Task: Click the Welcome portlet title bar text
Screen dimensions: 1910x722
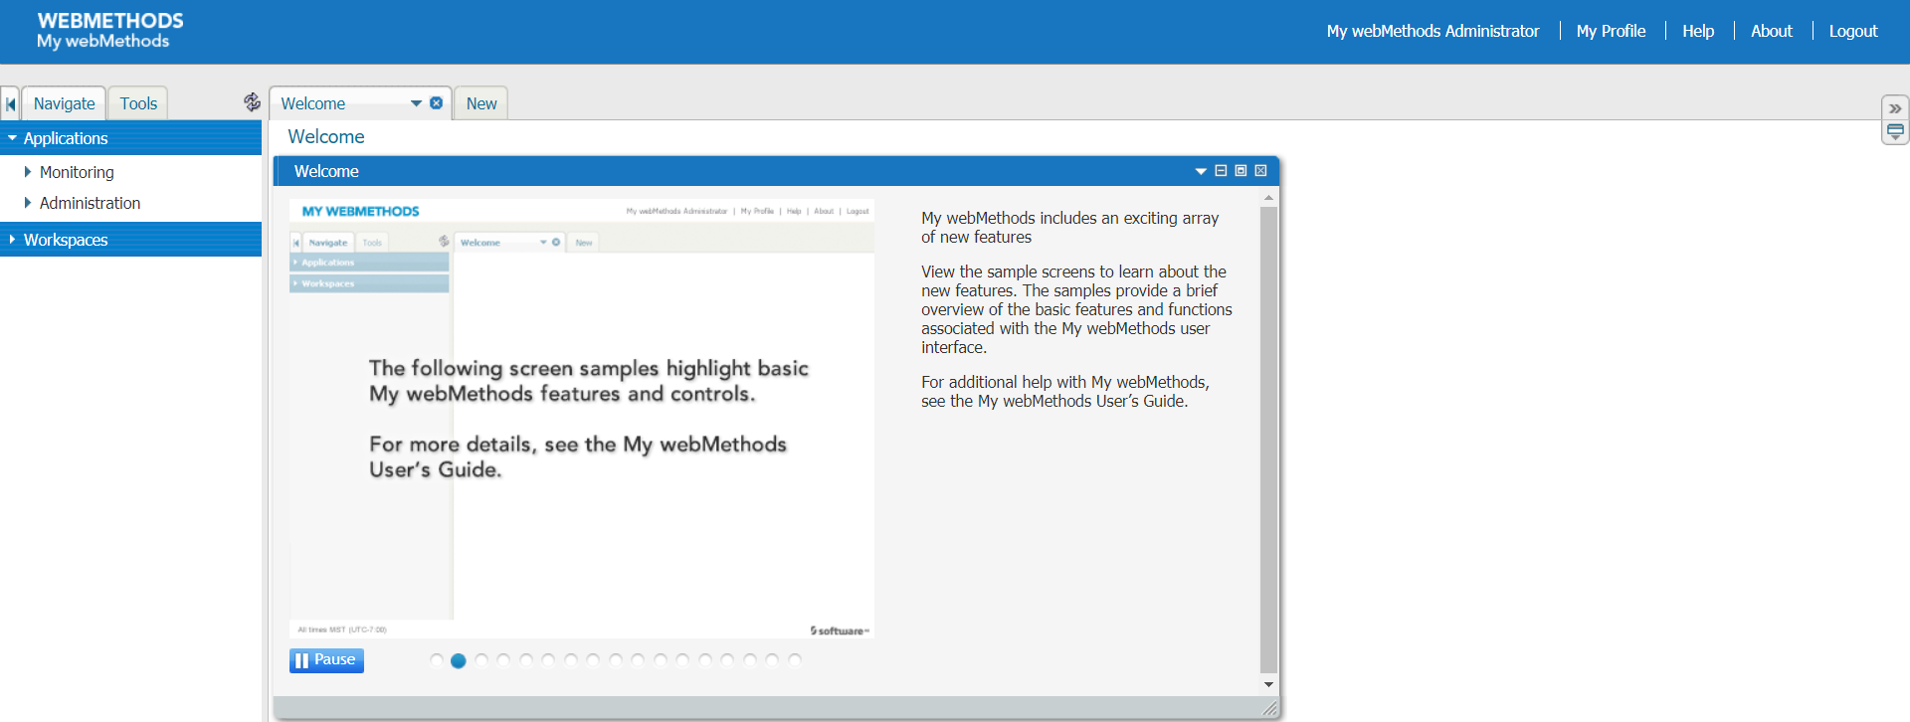Action: coord(326,171)
